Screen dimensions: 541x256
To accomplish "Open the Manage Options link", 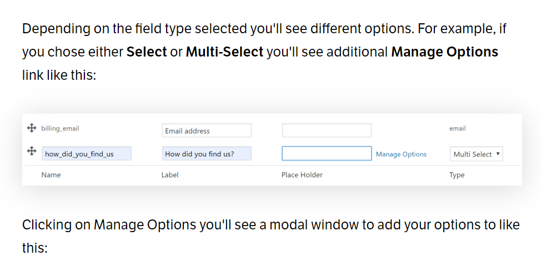I will click(x=401, y=154).
